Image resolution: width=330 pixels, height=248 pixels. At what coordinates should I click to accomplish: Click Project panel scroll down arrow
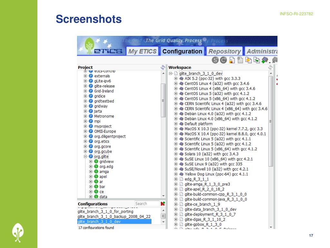click(163, 196)
